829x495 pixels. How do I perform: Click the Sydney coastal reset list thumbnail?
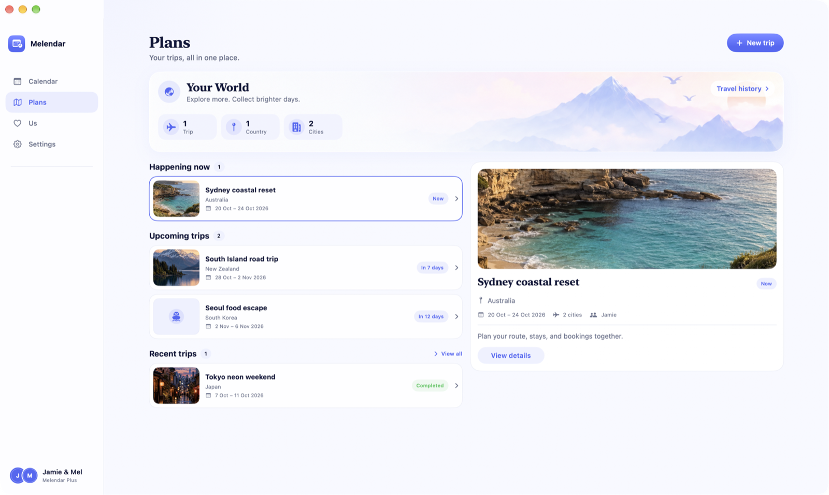(x=176, y=199)
